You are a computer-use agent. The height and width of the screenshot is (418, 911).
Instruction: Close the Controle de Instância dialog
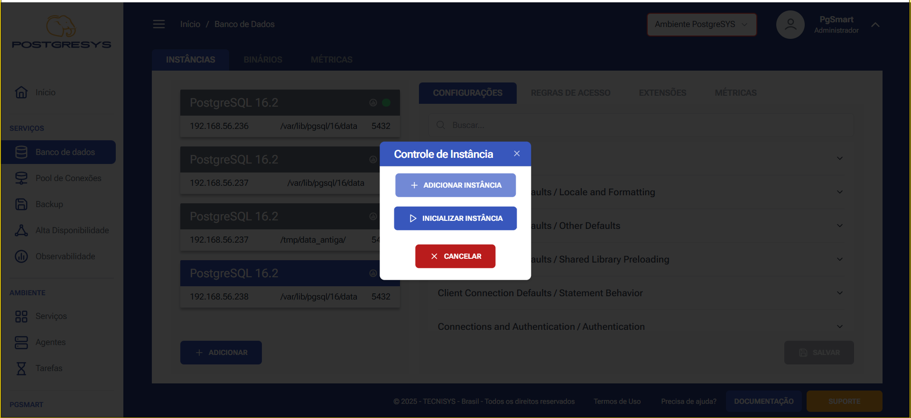click(x=517, y=154)
